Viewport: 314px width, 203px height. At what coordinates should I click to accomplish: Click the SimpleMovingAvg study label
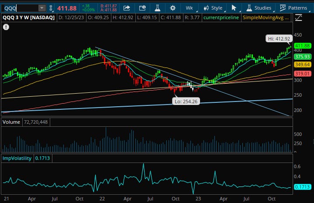(266, 17)
